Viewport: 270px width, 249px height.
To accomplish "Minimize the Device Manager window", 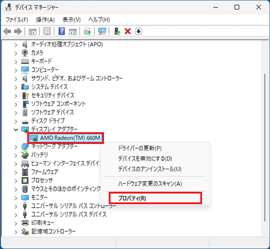I will click(216, 7).
